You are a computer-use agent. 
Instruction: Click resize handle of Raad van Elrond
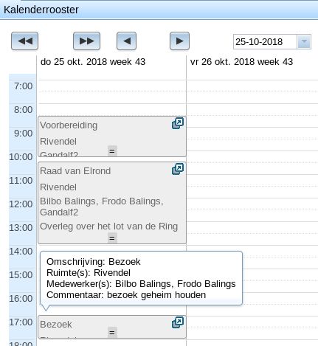coord(112,238)
